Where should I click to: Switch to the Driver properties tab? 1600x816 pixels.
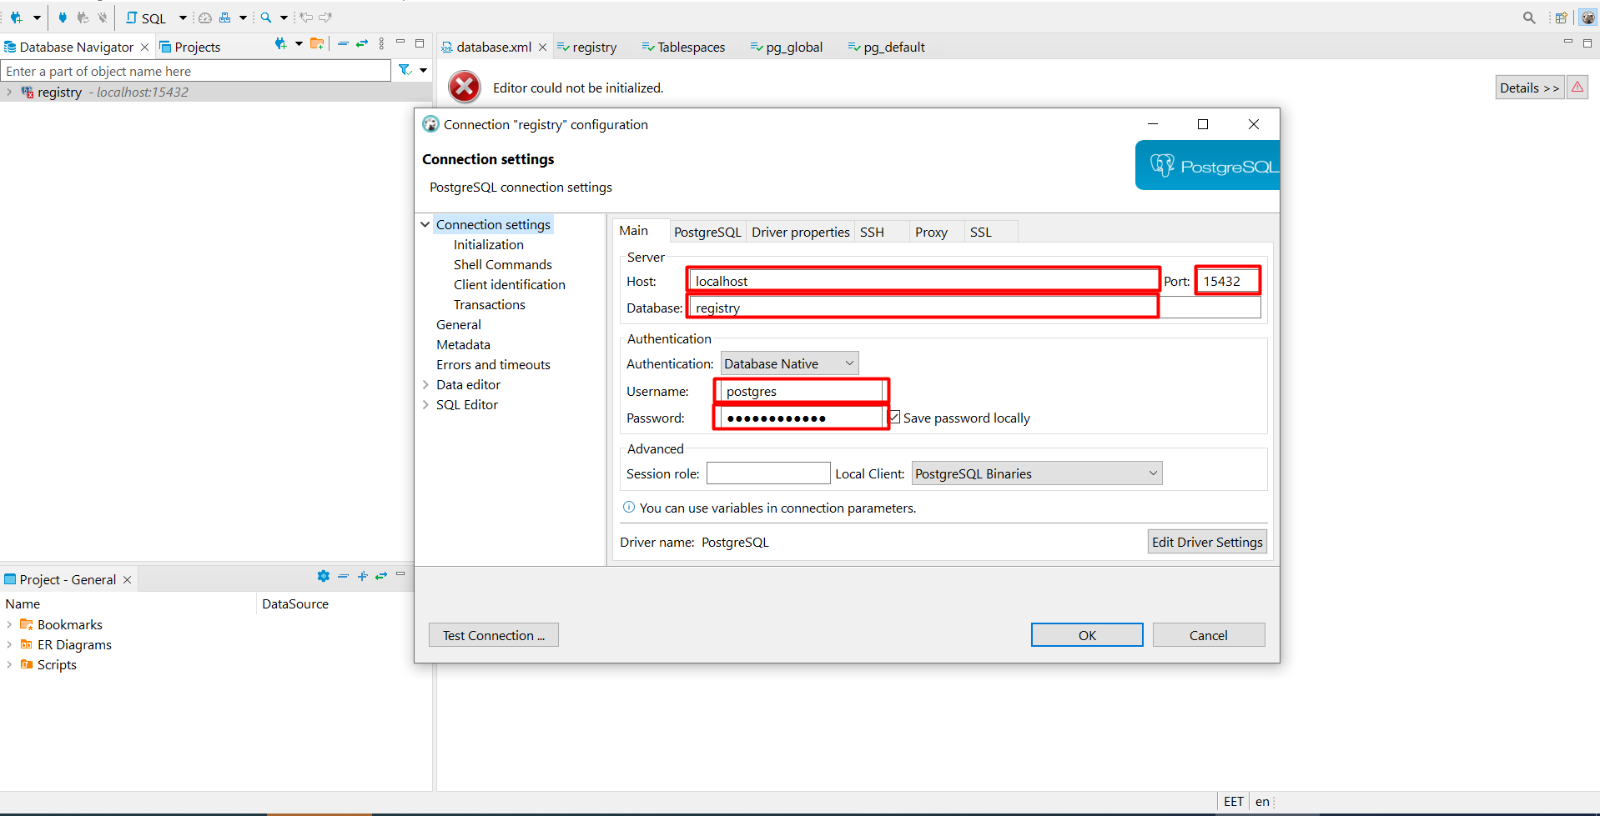pos(800,232)
